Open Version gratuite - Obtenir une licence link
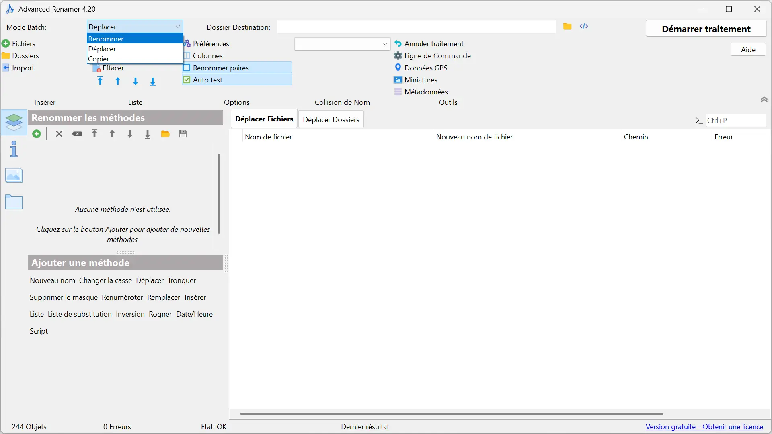The image size is (772, 434). [704, 426]
